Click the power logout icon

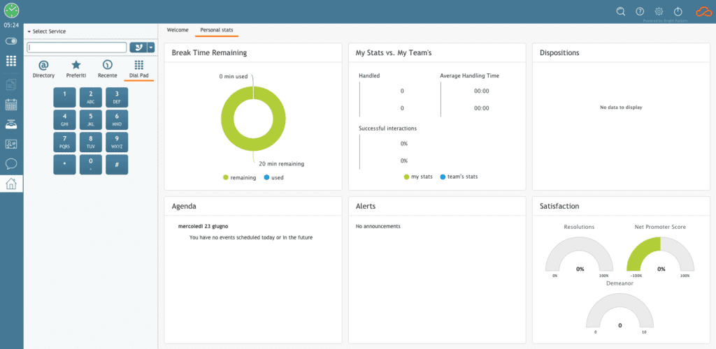point(678,11)
